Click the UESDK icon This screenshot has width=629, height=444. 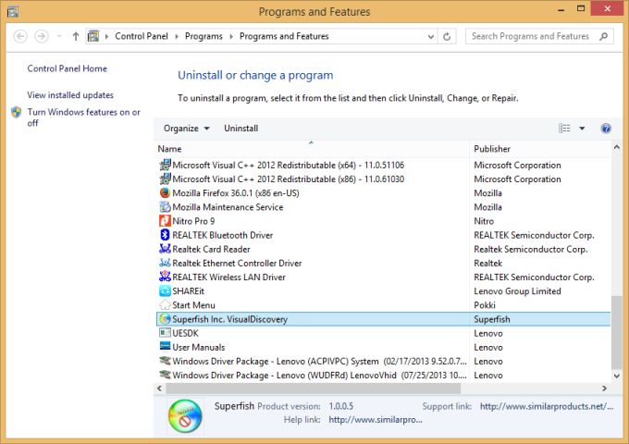(165, 333)
